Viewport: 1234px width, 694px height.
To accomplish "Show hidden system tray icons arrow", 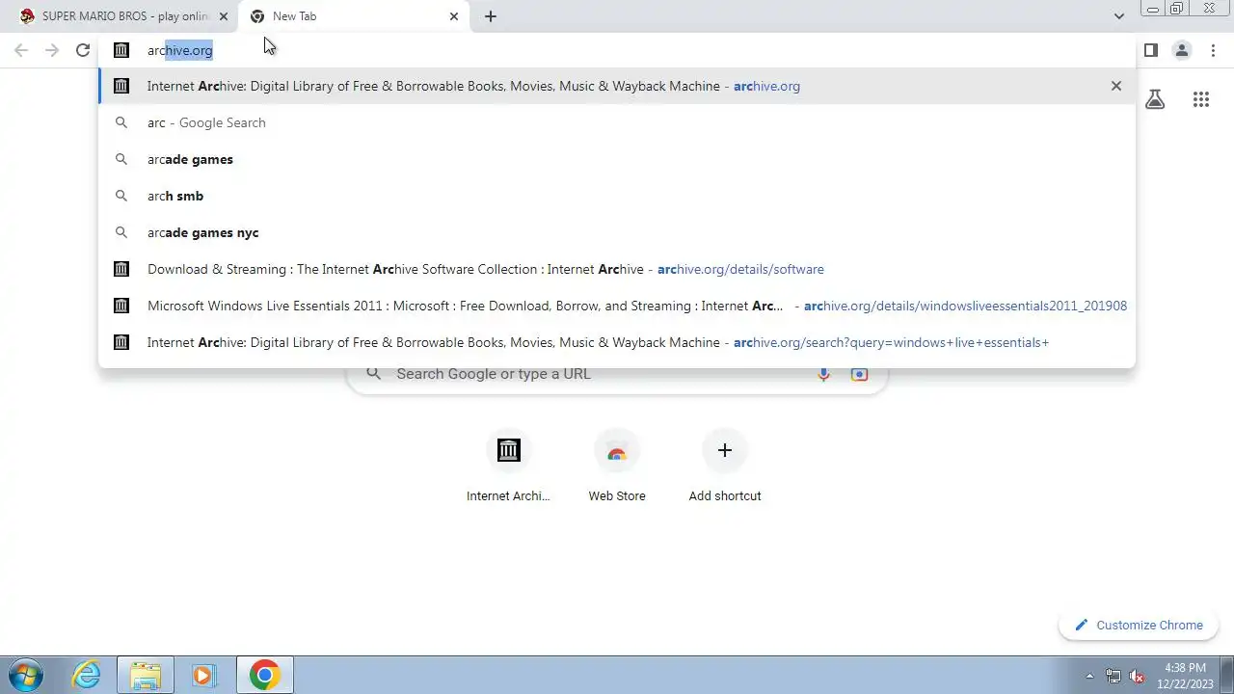I will click(1090, 676).
